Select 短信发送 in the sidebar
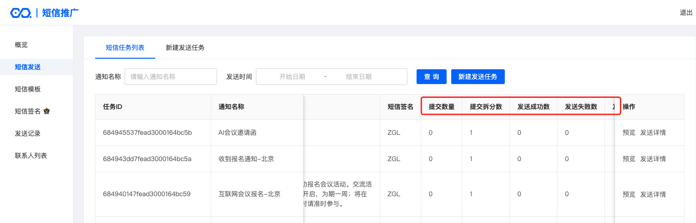Screen dimensions: 696x223 point(28,67)
